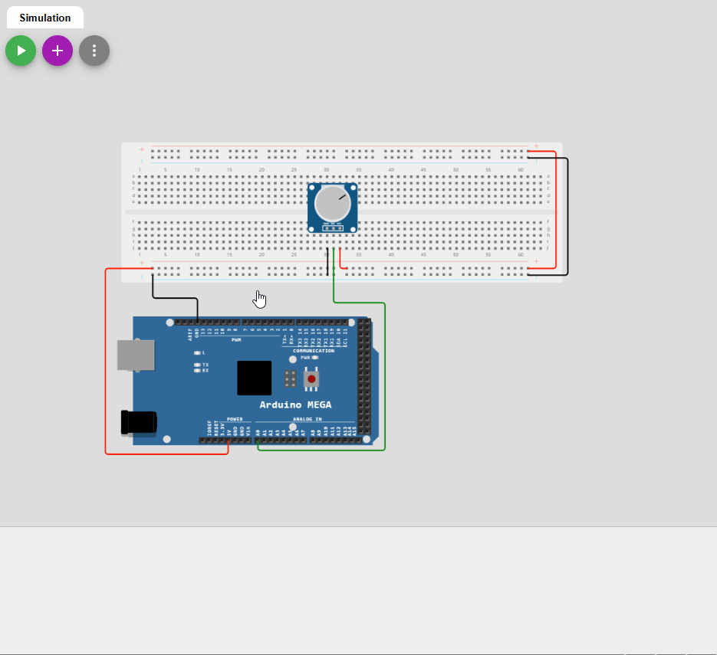Click the PWR LED indicator on Arduino
The image size is (717, 655).
click(x=314, y=358)
